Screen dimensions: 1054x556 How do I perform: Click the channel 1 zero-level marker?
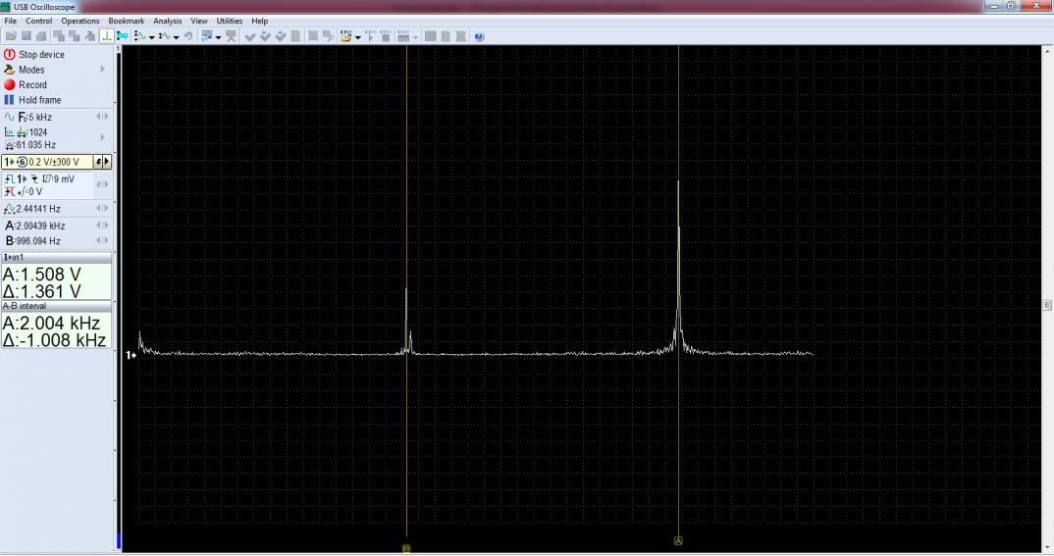click(x=132, y=355)
